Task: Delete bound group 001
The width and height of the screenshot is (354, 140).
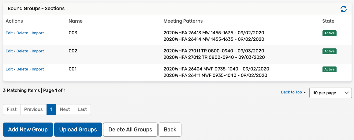Action: (x=22, y=69)
